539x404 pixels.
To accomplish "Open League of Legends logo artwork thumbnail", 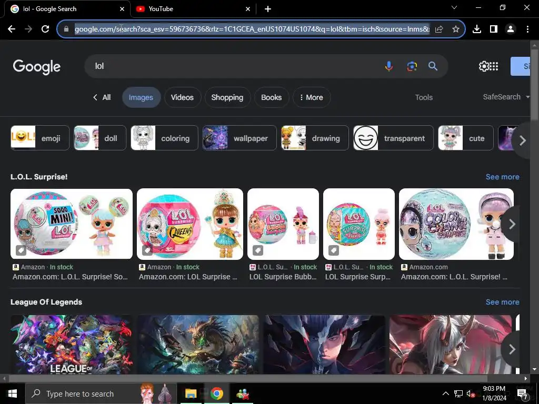I will [72, 345].
